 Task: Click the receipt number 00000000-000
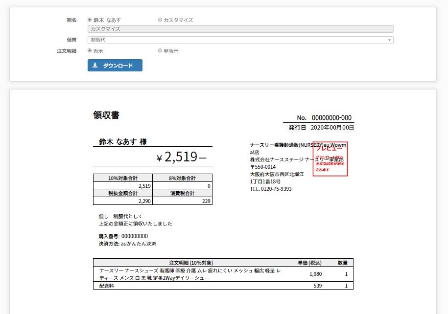click(x=331, y=118)
